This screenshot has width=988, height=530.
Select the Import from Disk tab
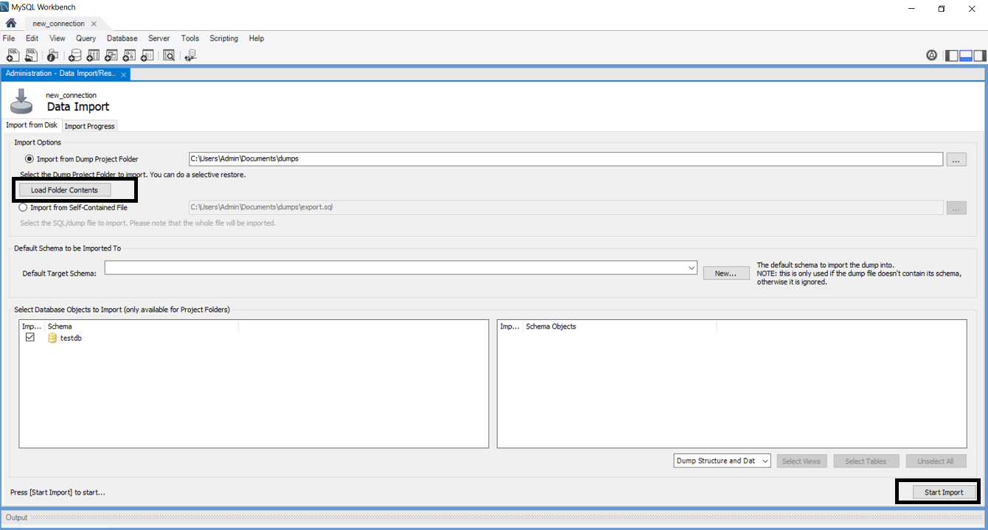(x=32, y=125)
